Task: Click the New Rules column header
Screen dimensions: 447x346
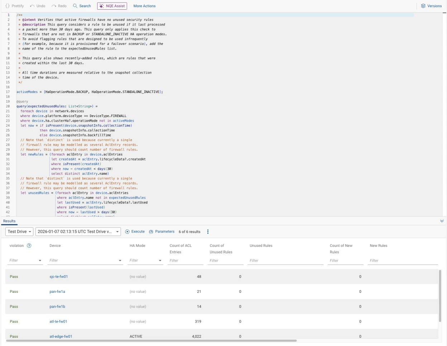Action: 379,246
